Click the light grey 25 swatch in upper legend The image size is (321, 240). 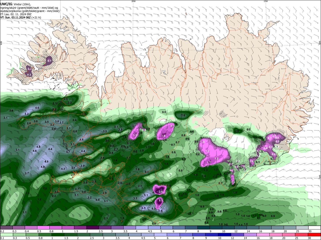click(x=302, y=228)
